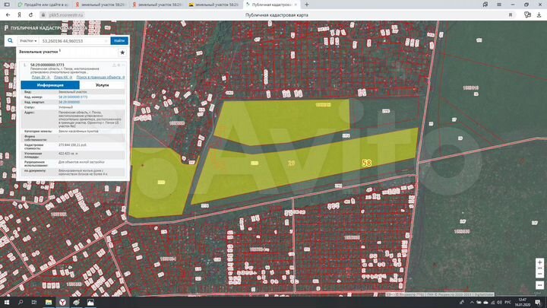This screenshot has height=308, width=547.
Task: Select the 'Информация' tab
Action: tap(49, 85)
